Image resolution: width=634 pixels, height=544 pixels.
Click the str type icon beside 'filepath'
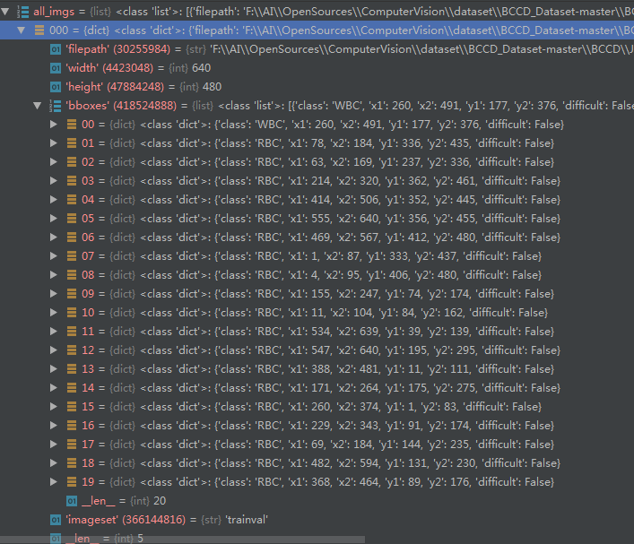56,49
